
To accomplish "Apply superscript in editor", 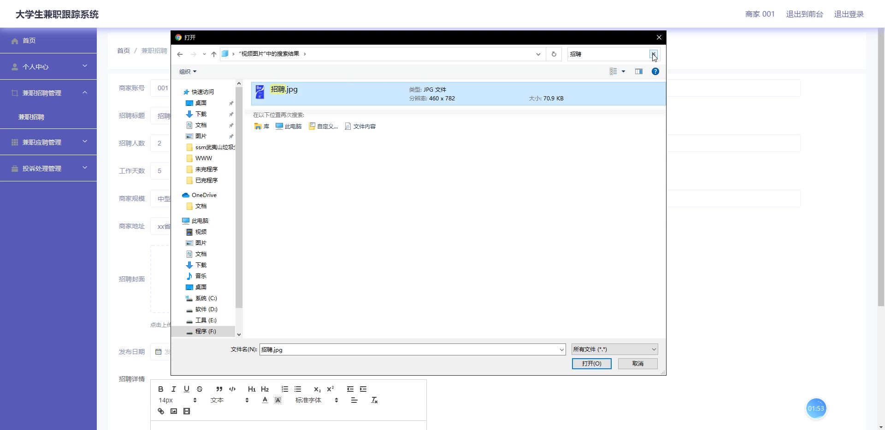I will click(x=330, y=389).
